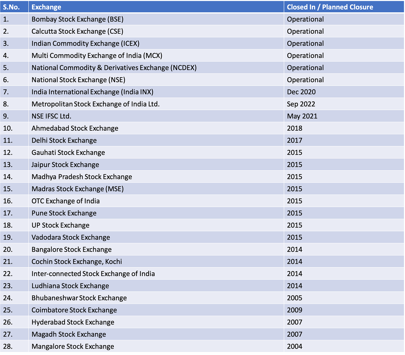Select 'Madhya Pradesh Stock Exchange' cell
This screenshot has width=405, height=355.
(156, 177)
